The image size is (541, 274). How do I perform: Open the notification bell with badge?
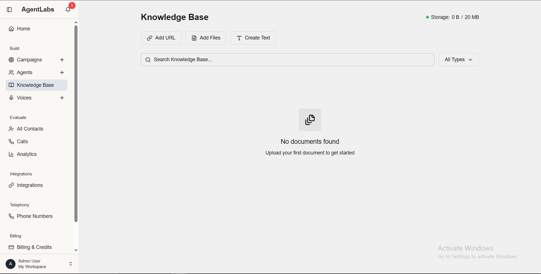pos(68,9)
